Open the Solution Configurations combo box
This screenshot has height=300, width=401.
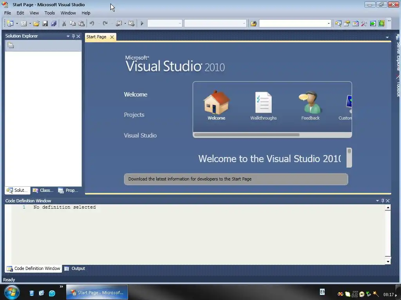tap(165, 23)
